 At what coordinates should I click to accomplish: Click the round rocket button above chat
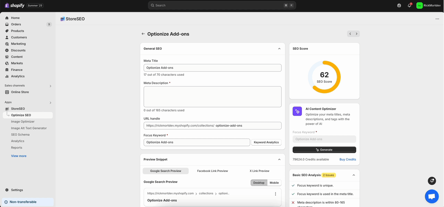click(432, 181)
